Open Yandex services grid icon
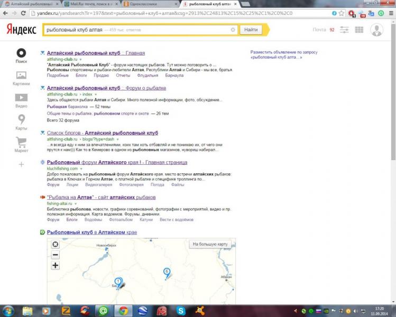 (359, 30)
